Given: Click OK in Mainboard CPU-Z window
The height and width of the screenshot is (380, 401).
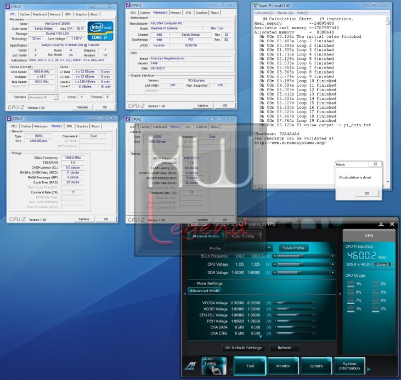Looking at the screenshot, I should [x=225, y=105].
